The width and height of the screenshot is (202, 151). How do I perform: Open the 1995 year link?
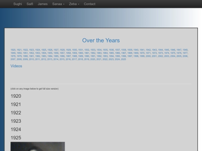pos(117,56)
